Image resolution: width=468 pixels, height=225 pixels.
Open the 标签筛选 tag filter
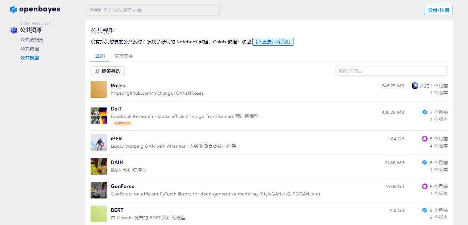click(x=107, y=71)
